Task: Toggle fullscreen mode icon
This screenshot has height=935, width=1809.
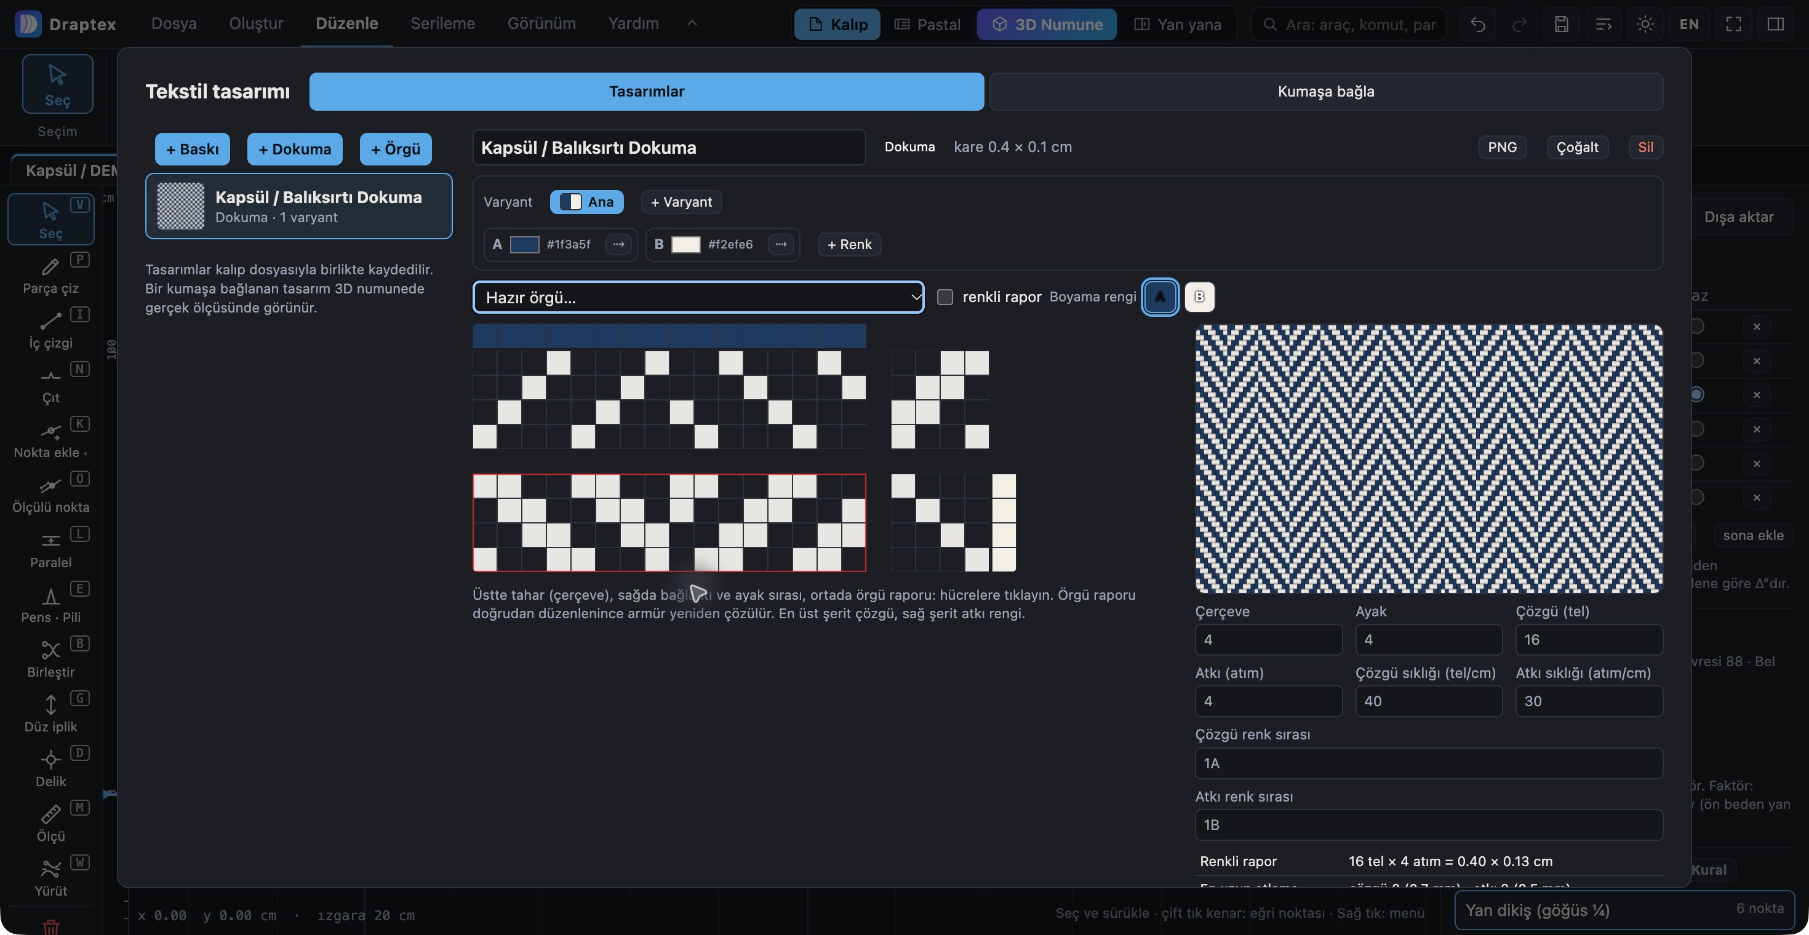Action: click(x=1733, y=25)
